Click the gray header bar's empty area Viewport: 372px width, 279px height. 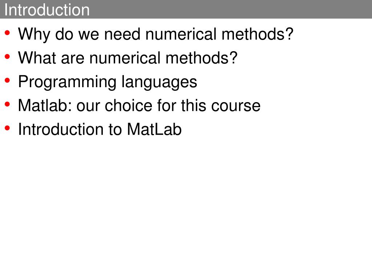pyautogui.click(x=230, y=9)
